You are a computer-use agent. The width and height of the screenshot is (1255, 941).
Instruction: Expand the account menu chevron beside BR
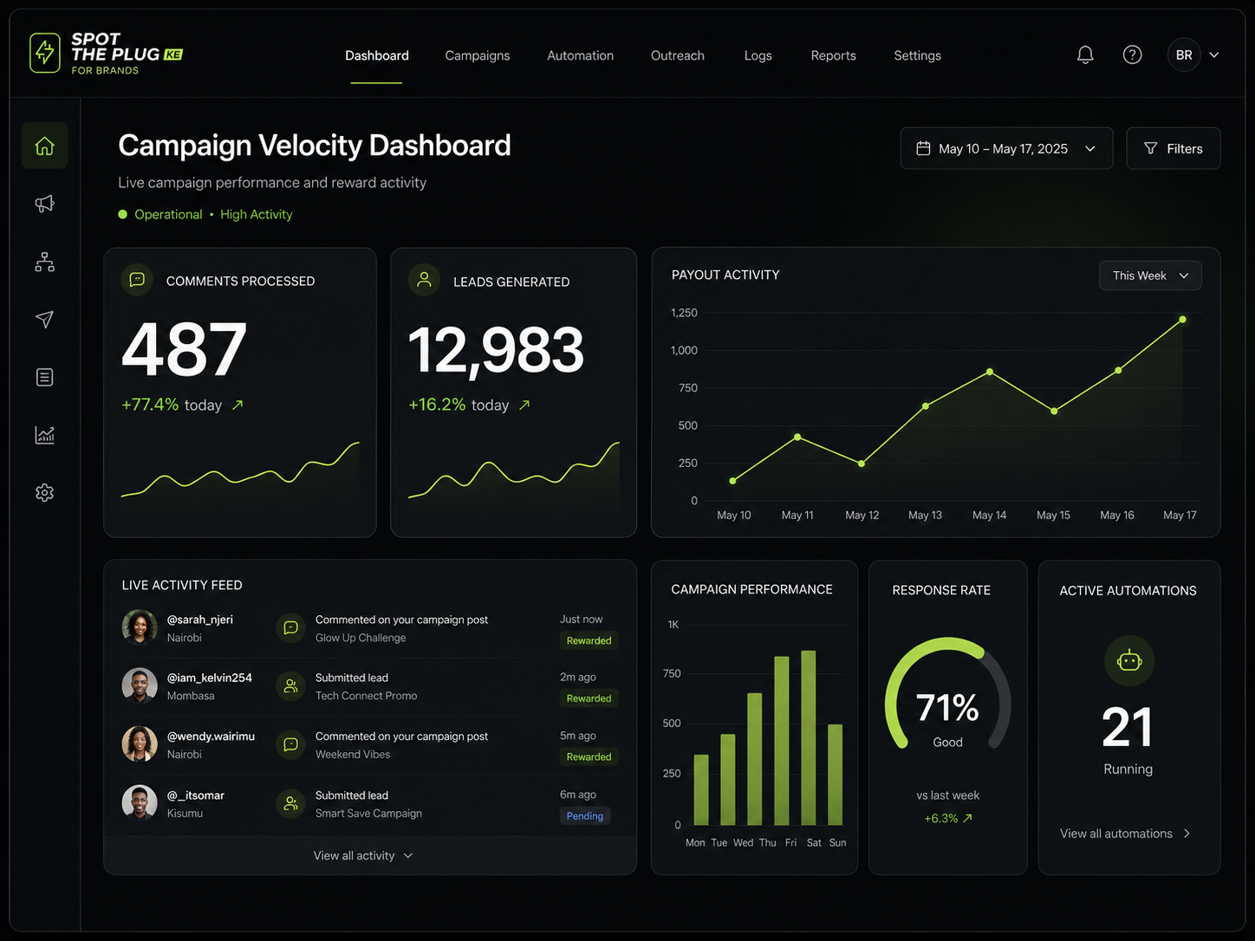[x=1214, y=55]
